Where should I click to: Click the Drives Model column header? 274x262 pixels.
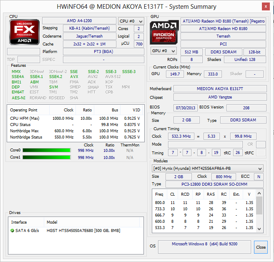point(92,222)
